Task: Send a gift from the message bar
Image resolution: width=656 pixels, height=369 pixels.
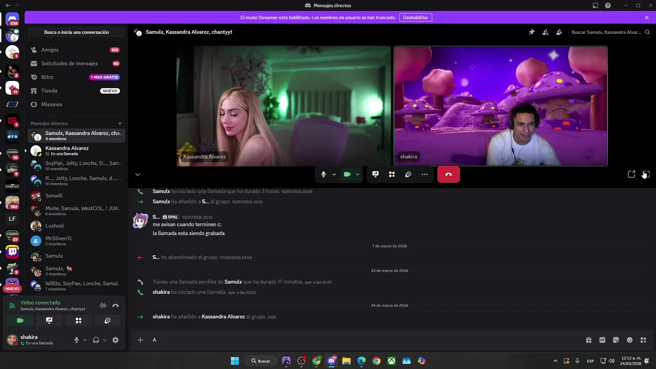Action: coord(588,340)
